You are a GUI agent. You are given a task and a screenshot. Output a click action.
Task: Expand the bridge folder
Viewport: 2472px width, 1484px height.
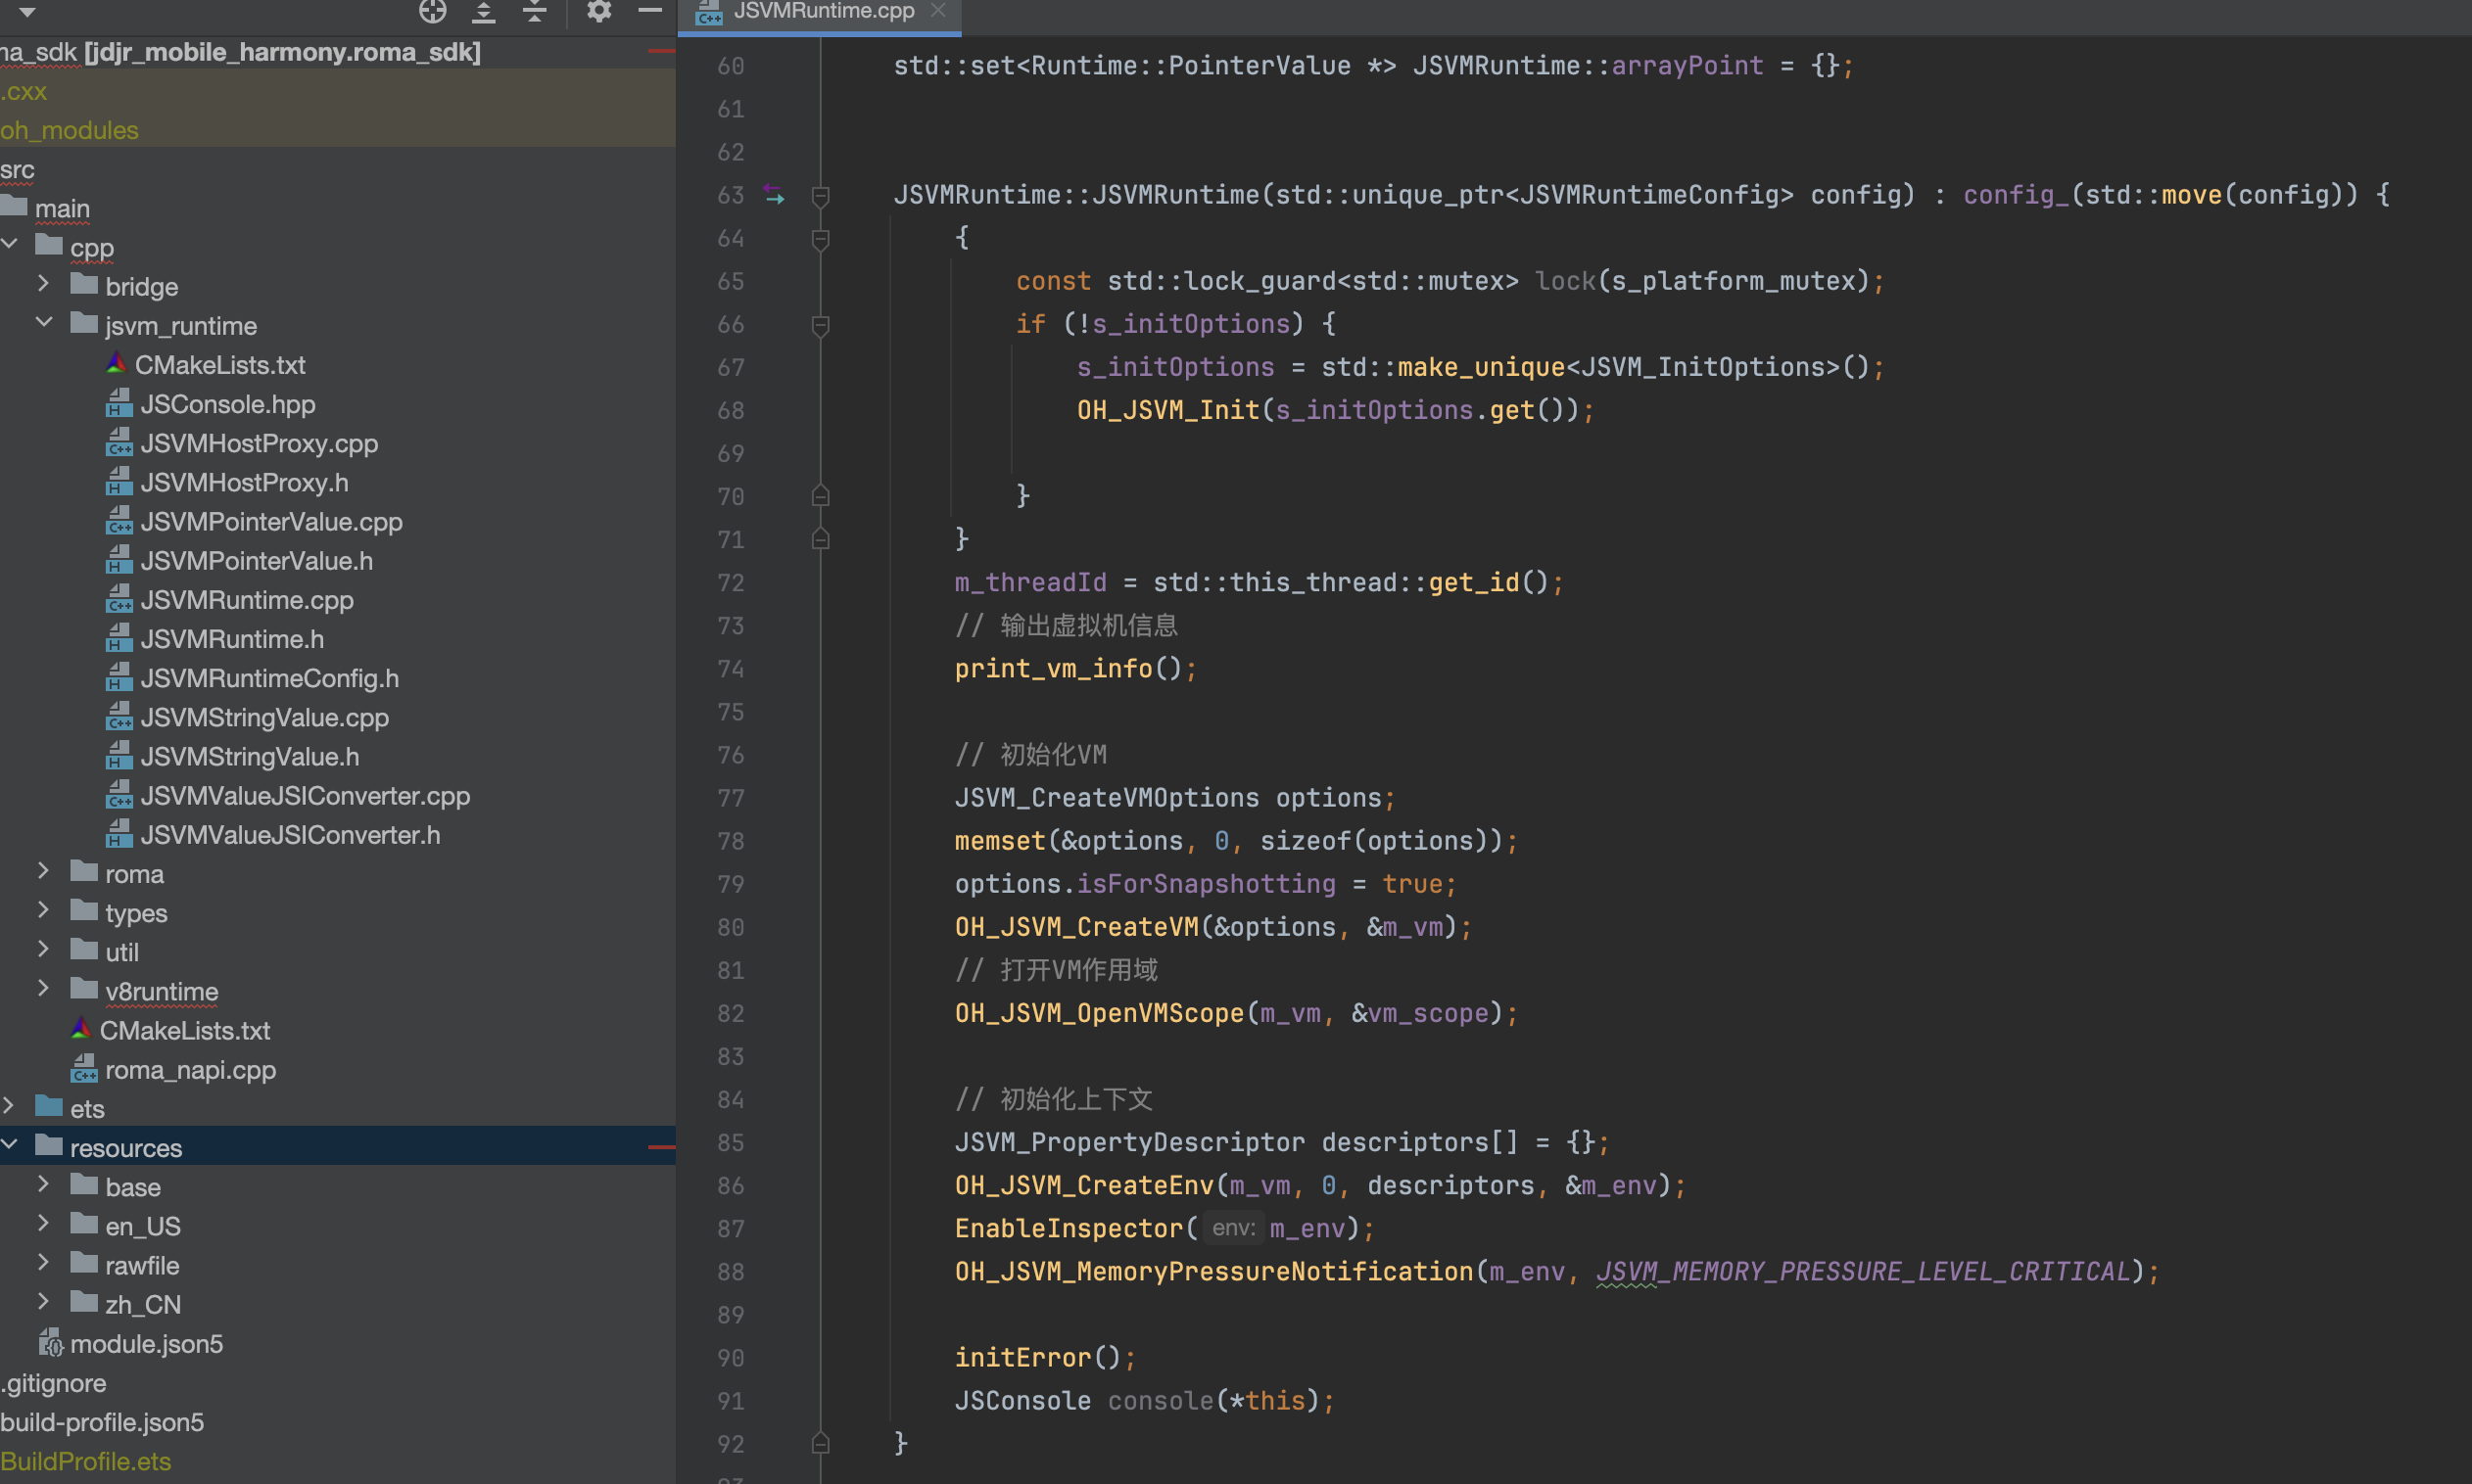coord(44,285)
